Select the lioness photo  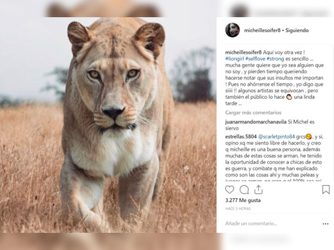[108, 125]
